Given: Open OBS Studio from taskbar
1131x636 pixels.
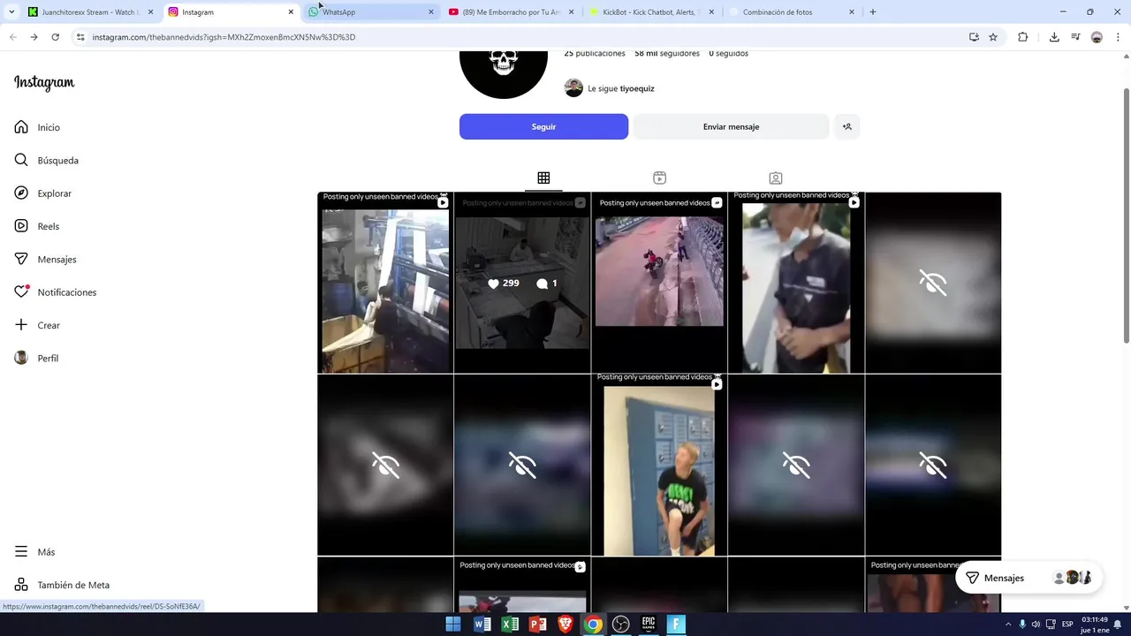Looking at the screenshot, I should [621, 625].
